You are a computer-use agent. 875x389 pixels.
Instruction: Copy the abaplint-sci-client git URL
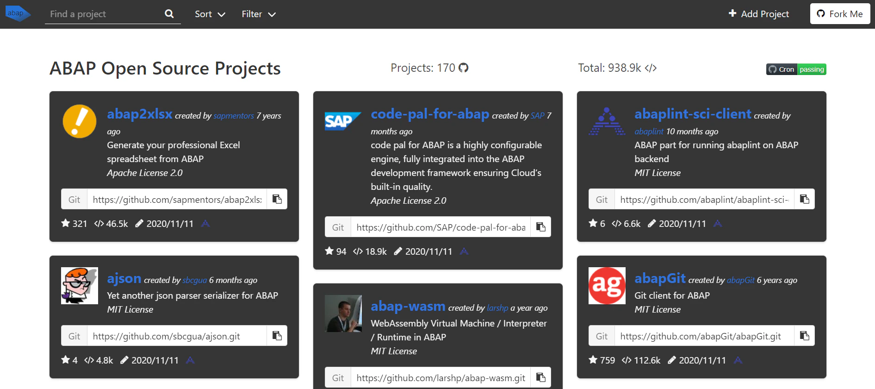coord(804,199)
